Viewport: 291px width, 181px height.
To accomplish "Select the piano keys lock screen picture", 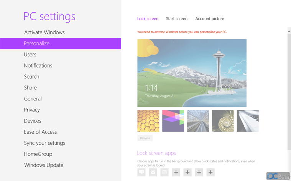I will pos(248,121).
